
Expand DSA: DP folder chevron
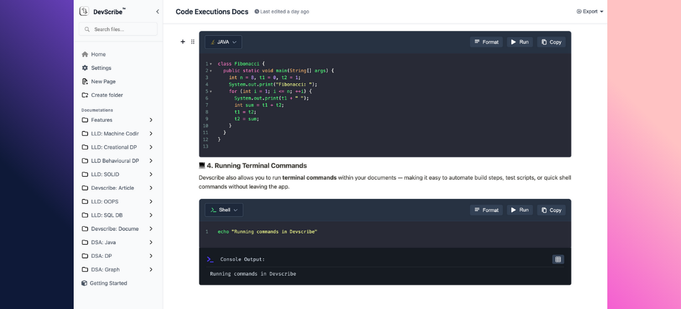click(151, 256)
